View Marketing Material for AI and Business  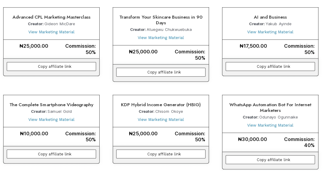[x=270, y=32]
